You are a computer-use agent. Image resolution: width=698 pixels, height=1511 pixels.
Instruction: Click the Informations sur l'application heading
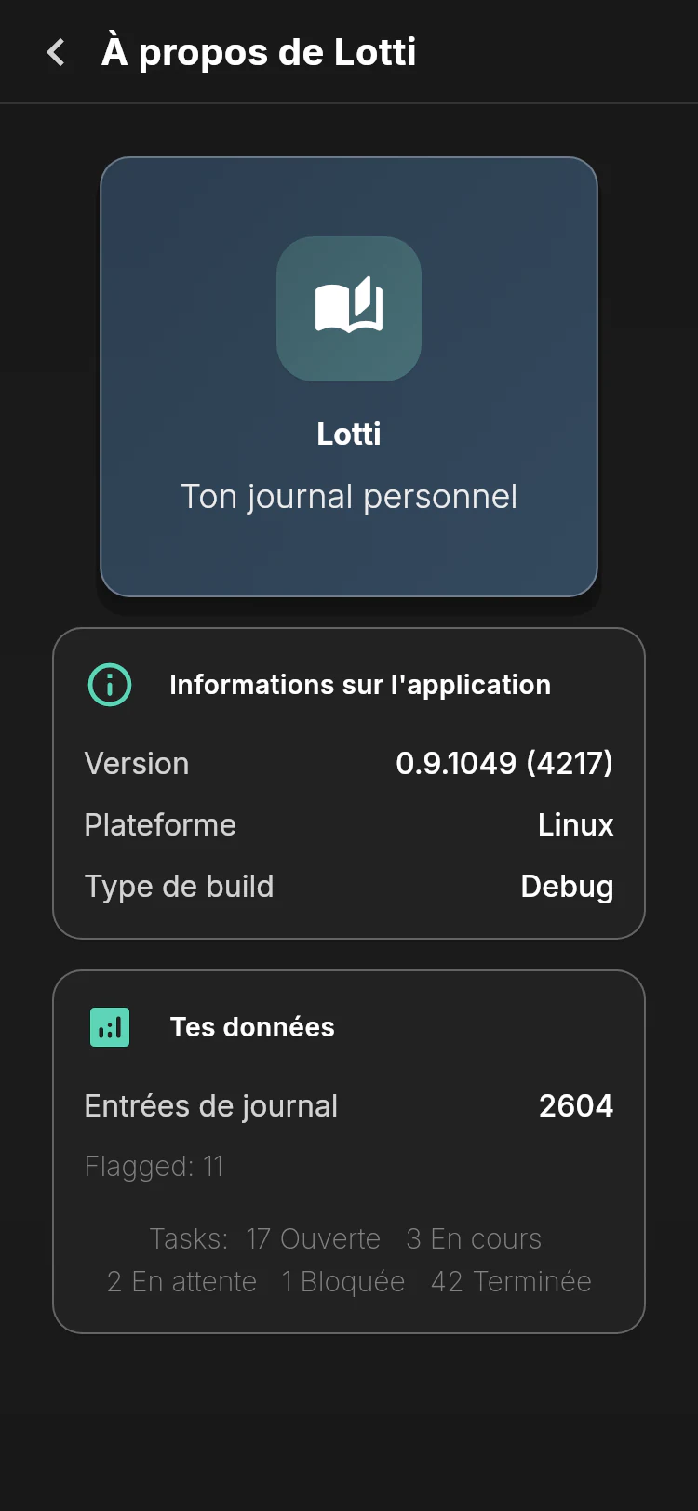click(360, 685)
